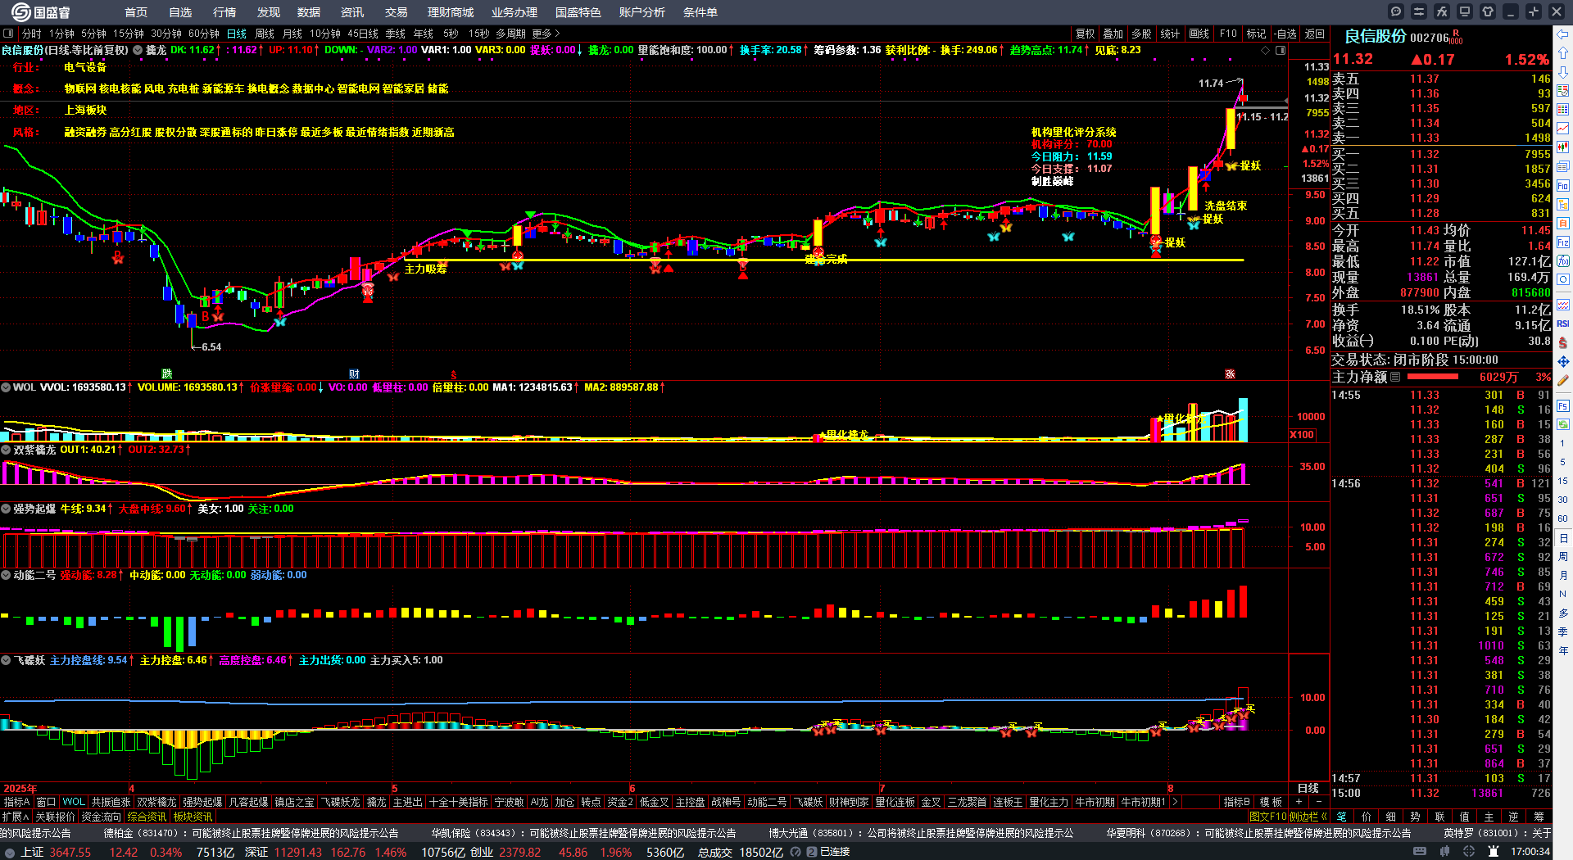
Task: Open the WOL indicator panel dropdown
Action: pyautogui.click(x=7, y=387)
